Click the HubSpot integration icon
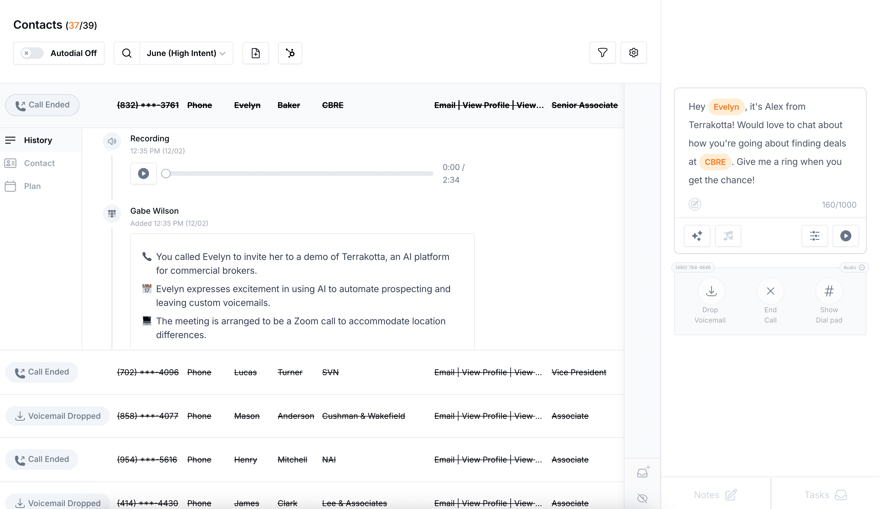Viewport: 880px width, 509px height. point(290,53)
